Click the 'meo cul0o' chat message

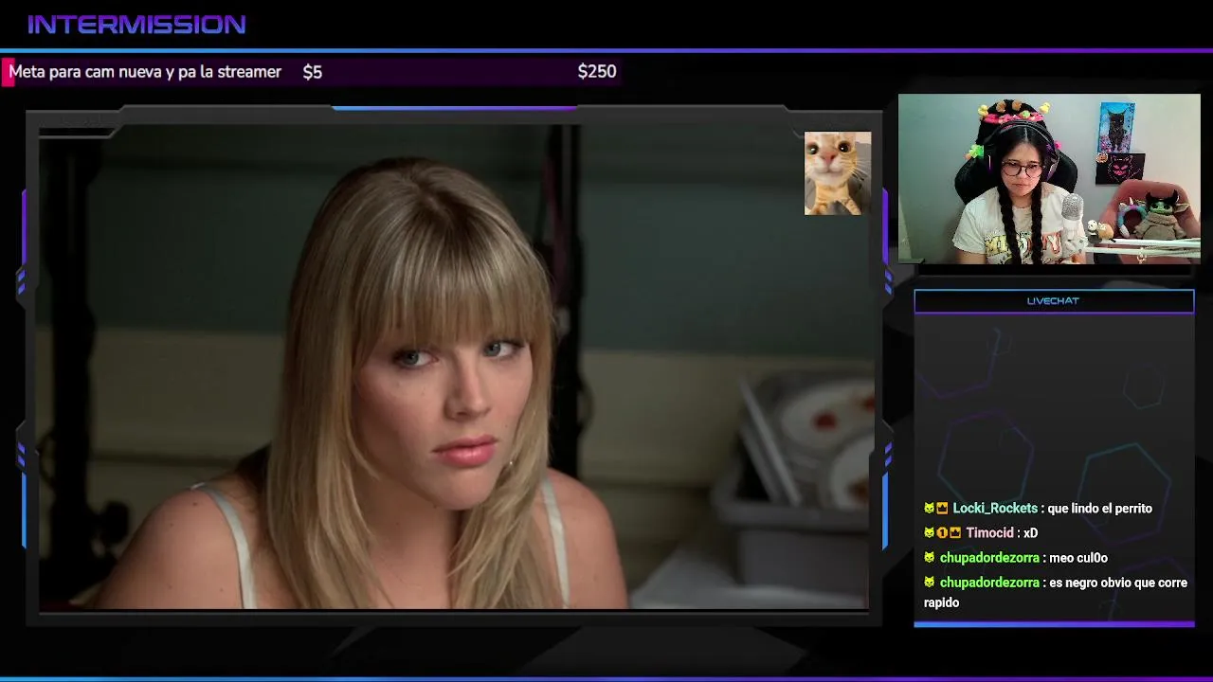1078,558
